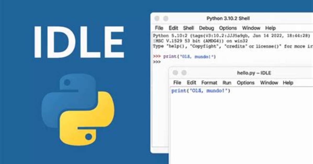Click the print line in hello.py editor

tap(201, 91)
